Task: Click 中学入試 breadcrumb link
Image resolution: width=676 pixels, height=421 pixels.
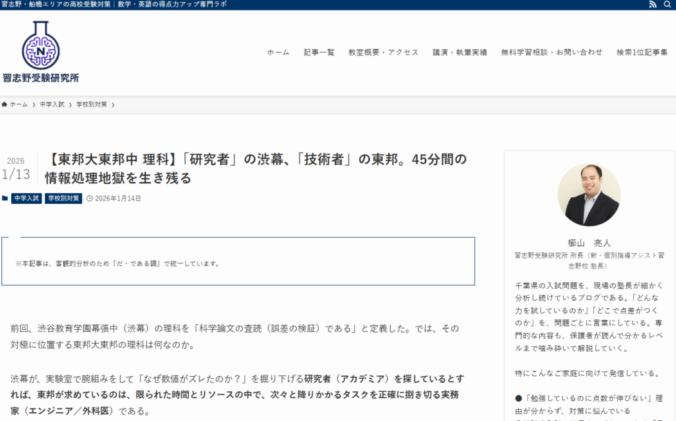Action: tap(51, 104)
